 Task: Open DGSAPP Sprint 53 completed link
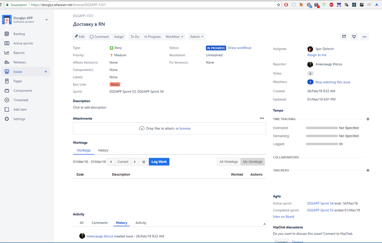point(320,210)
